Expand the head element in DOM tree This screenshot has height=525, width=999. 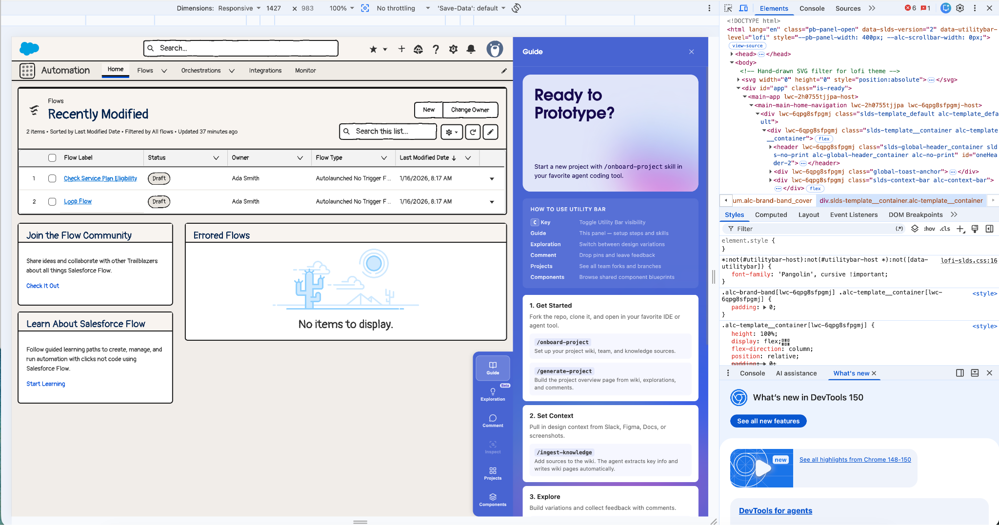pyautogui.click(x=732, y=54)
